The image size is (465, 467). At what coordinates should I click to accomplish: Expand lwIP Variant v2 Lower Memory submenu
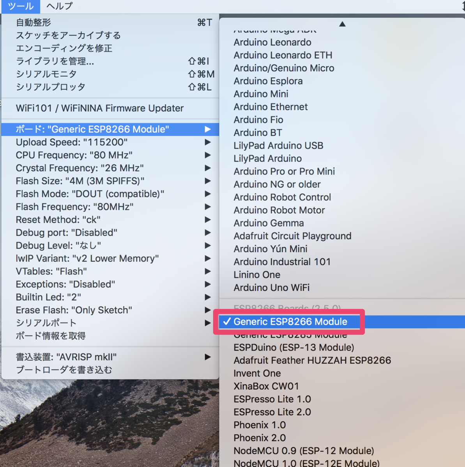(x=110, y=258)
